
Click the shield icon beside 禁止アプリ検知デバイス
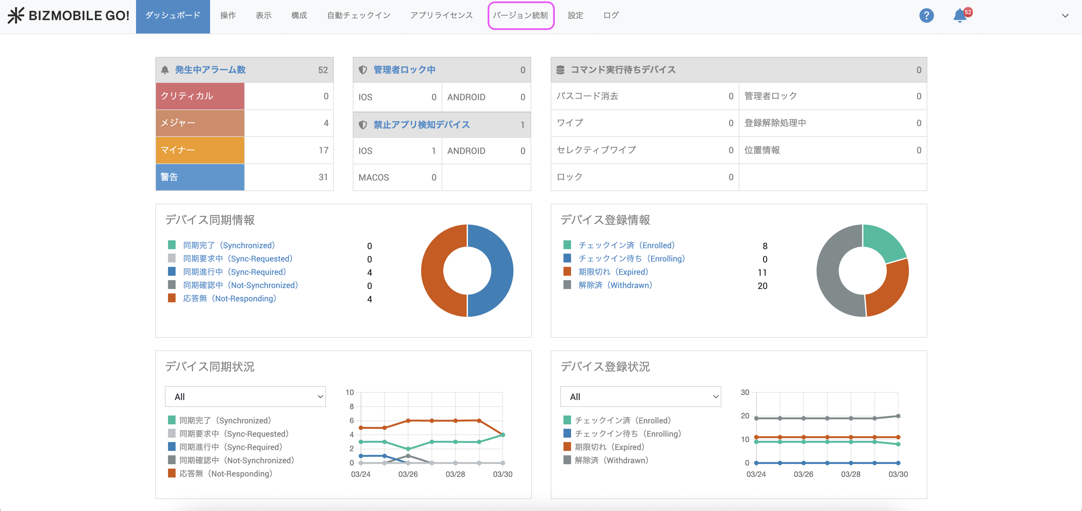coord(363,125)
